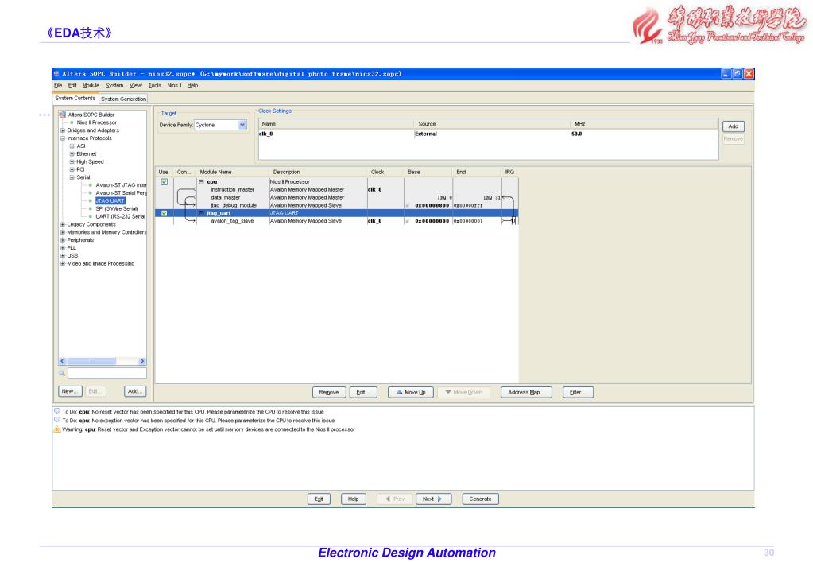Click the 50.0 MHz value

click(x=576, y=134)
